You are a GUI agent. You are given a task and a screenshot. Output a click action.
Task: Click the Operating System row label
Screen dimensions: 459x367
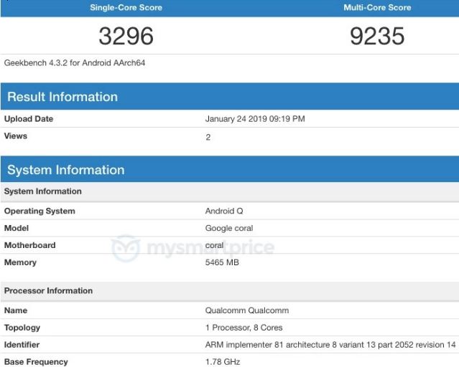pos(40,211)
